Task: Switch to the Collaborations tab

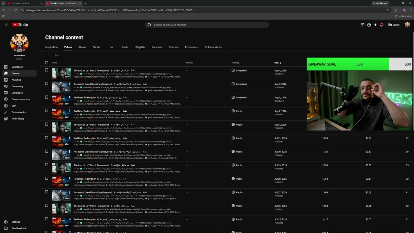Action: pos(213,47)
